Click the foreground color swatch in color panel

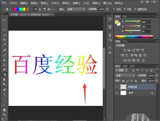[117, 22]
